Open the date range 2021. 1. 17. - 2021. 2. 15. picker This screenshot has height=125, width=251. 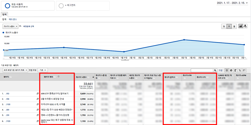232,3
